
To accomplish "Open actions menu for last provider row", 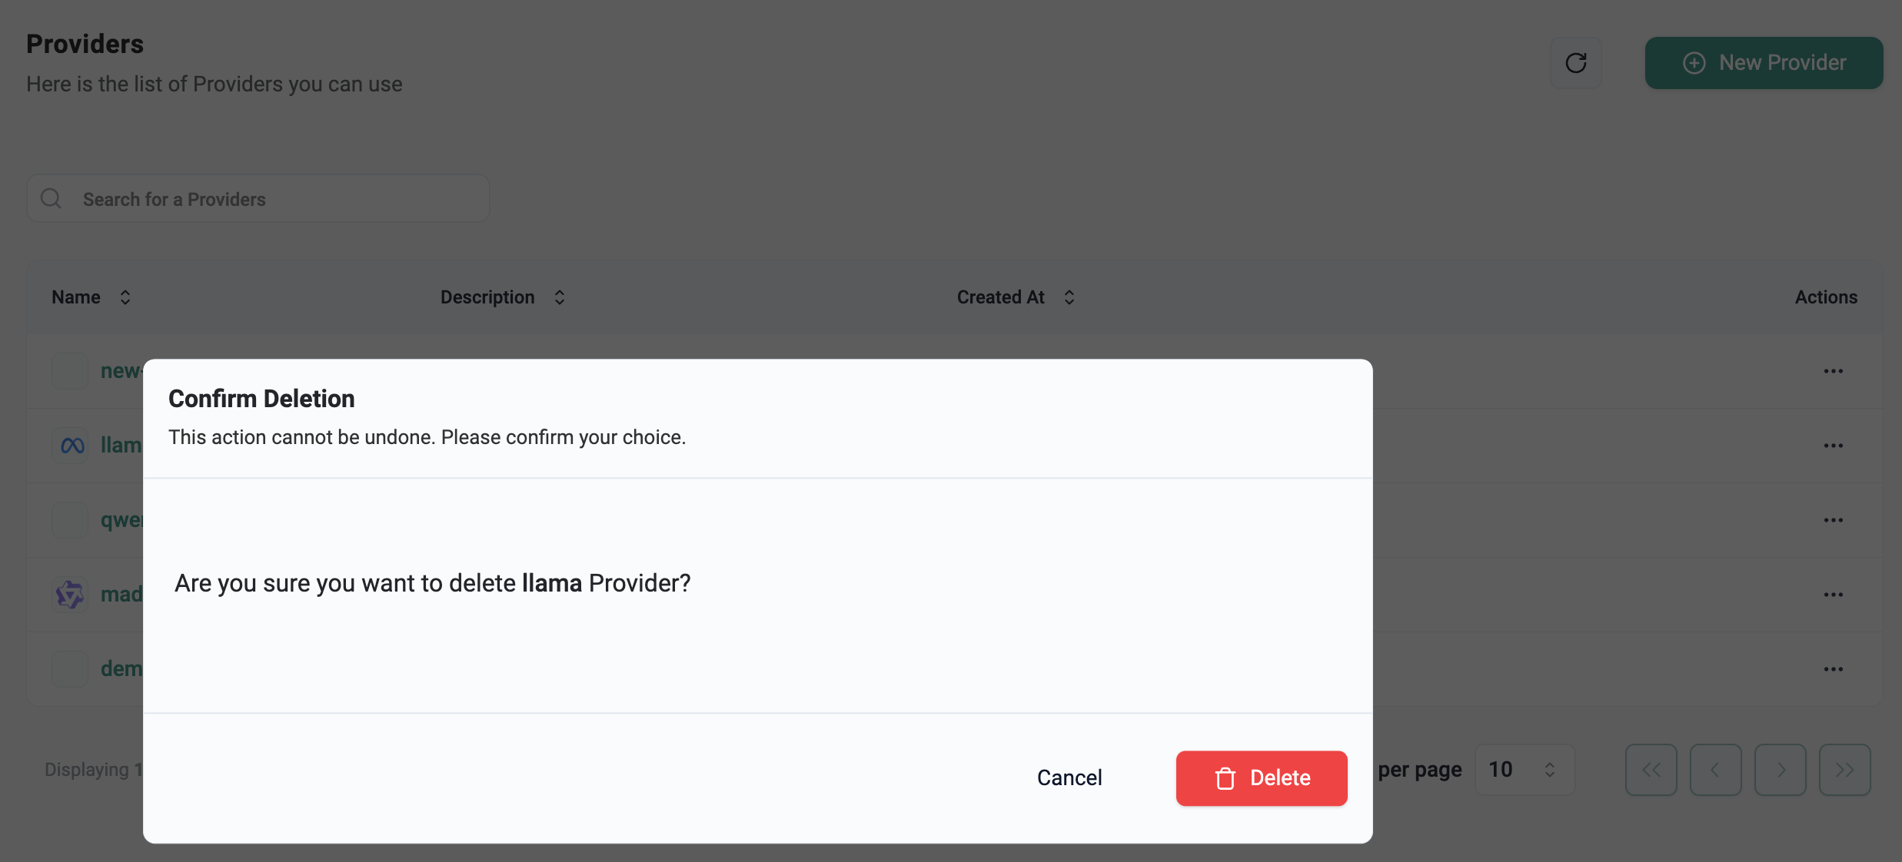I will pyautogui.click(x=1833, y=669).
